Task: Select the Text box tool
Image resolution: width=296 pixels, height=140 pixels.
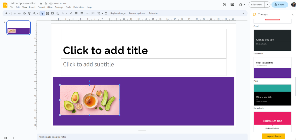Action: [x=47, y=13]
